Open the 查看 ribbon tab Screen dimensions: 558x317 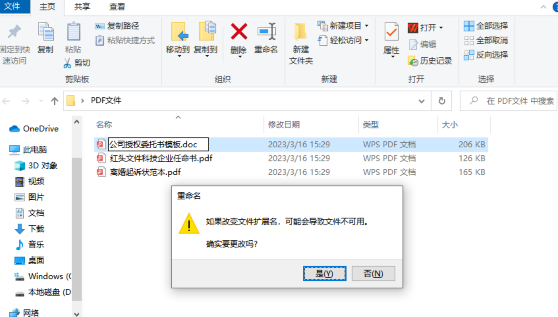(x=117, y=7)
